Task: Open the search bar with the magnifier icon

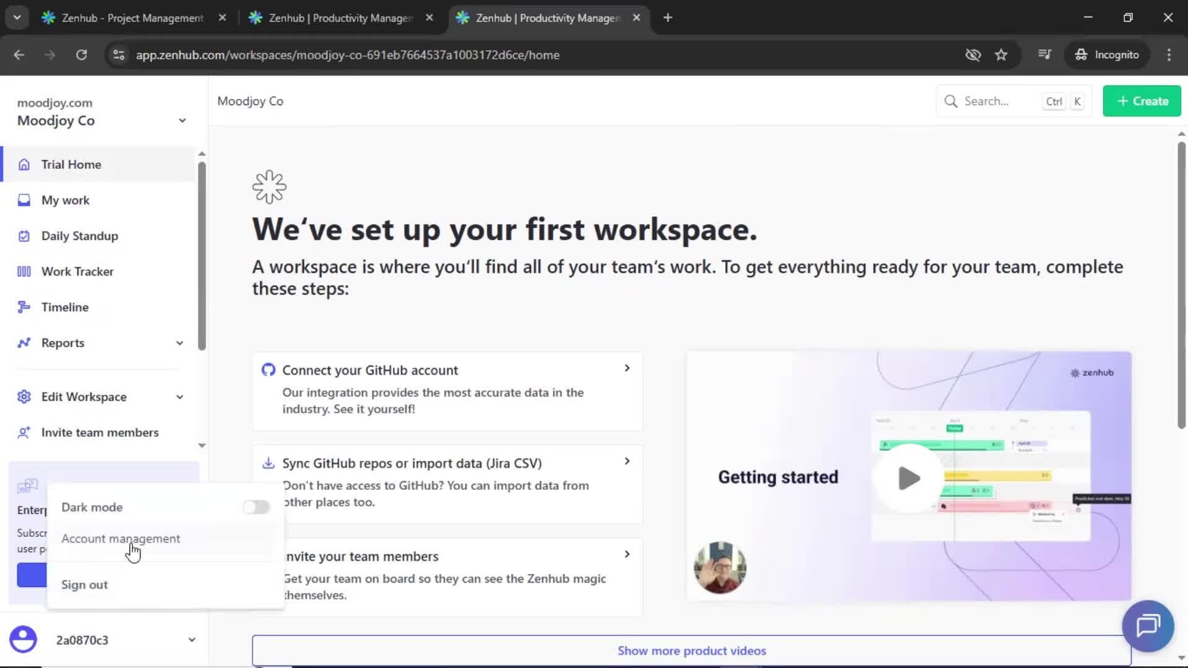Action: pos(951,101)
